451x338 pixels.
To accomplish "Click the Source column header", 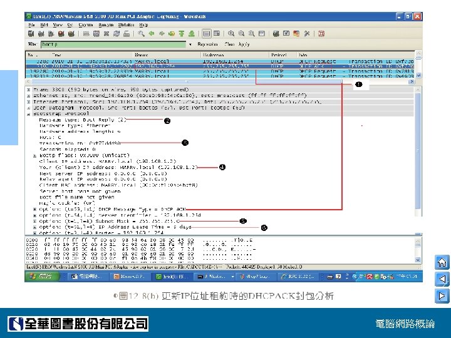I will 167,54.
